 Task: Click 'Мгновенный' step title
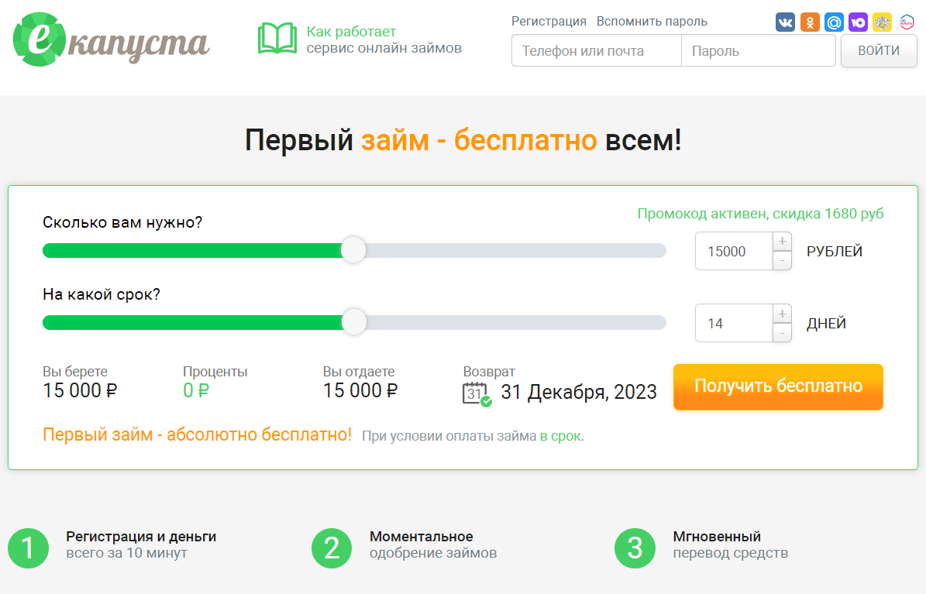(x=717, y=537)
